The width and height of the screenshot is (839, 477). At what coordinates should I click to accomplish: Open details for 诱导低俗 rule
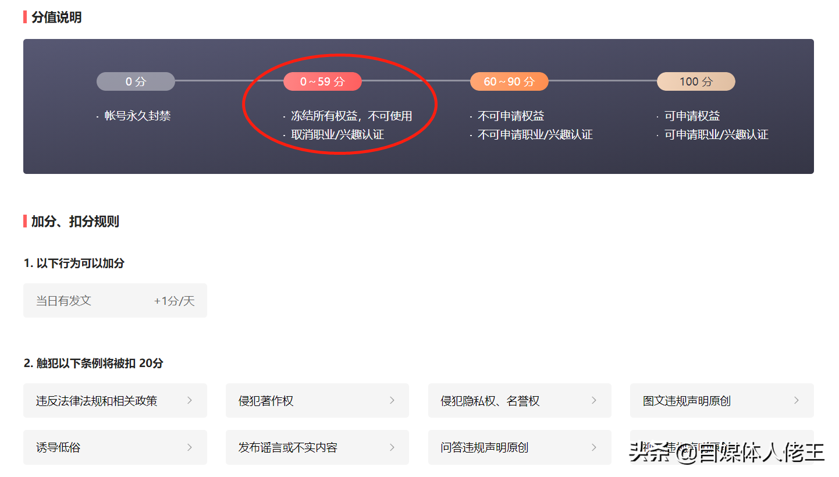pyautogui.click(x=115, y=447)
